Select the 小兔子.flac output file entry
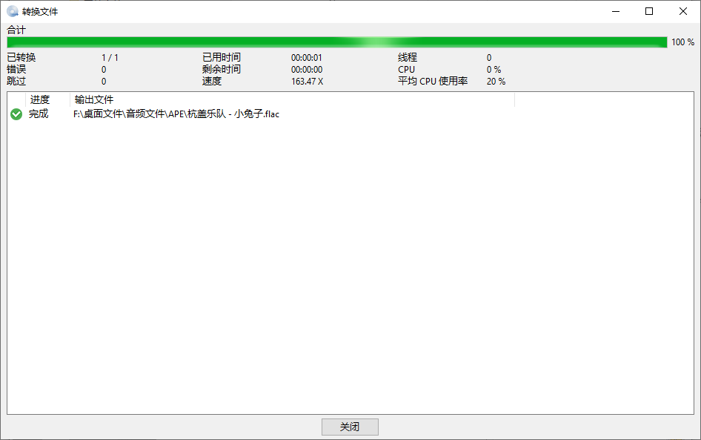Screen dimensions: 701x440 click(176, 114)
